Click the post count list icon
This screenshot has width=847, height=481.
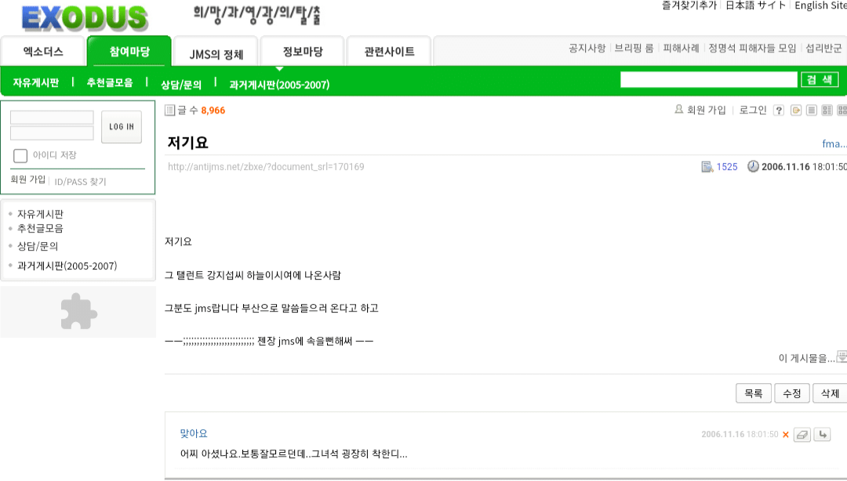click(x=169, y=110)
